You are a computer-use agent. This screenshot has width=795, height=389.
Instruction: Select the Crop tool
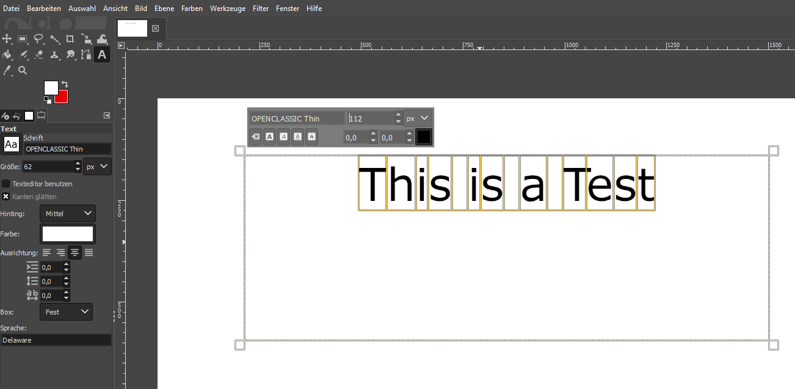pos(70,39)
